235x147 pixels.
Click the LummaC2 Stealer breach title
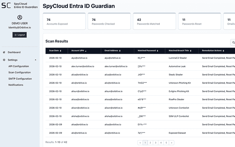pos(178,58)
